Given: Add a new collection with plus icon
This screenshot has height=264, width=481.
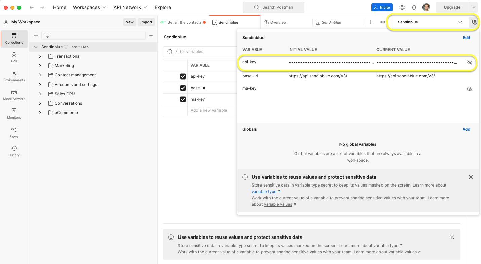Looking at the screenshot, I should (x=36, y=36).
